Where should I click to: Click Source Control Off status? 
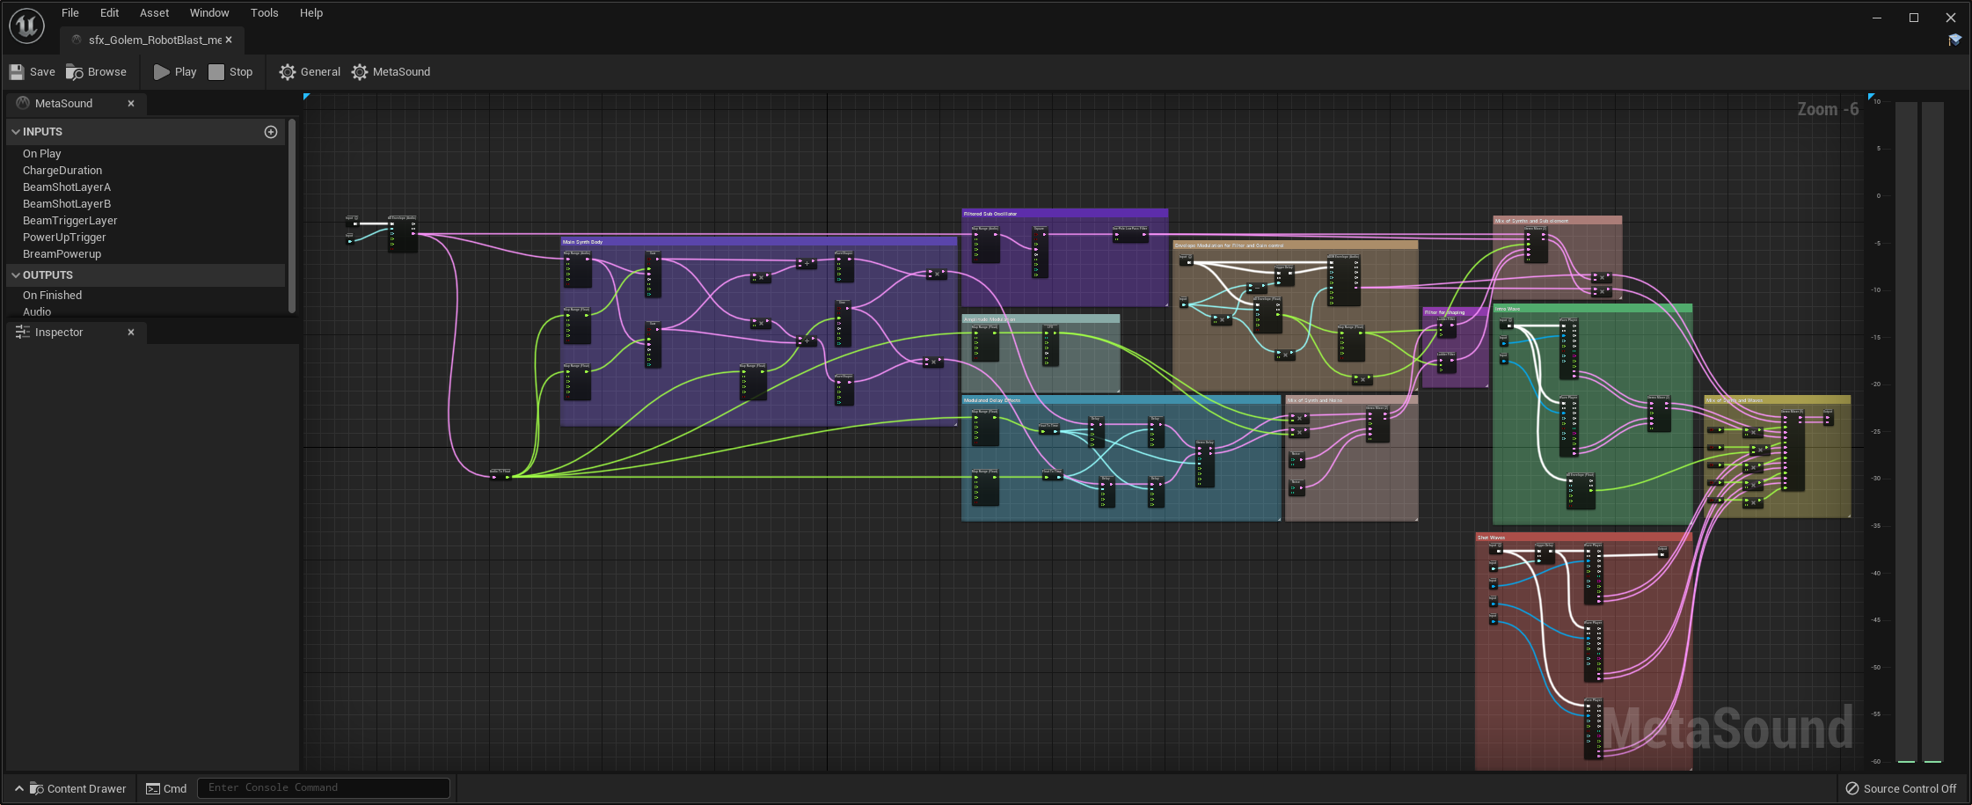[1901, 788]
